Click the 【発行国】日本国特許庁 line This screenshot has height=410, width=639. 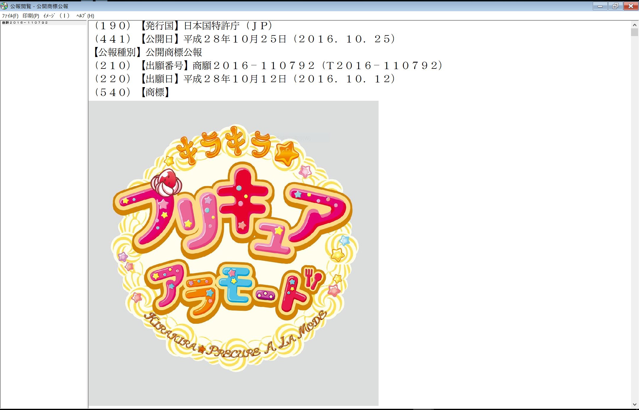pyautogui.click(x=183, y=26)
